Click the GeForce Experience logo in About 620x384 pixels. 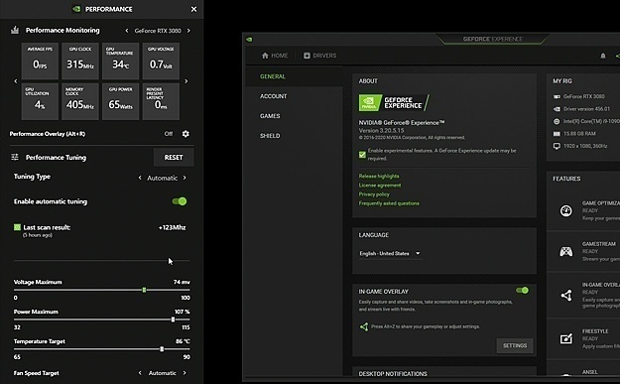click(x=394, y=103)
